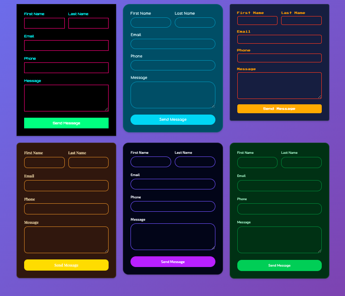Viewport: 345px width, 296px height.
Task: Select Message textarea in the teal form
Action: tap(173, 95)
